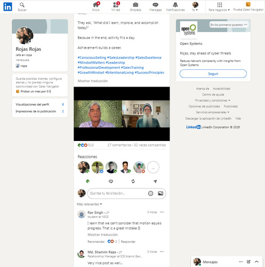The image size is (265, 267).
Task: Expand Para negocios grid menu
Action: [x=219, y=7]
